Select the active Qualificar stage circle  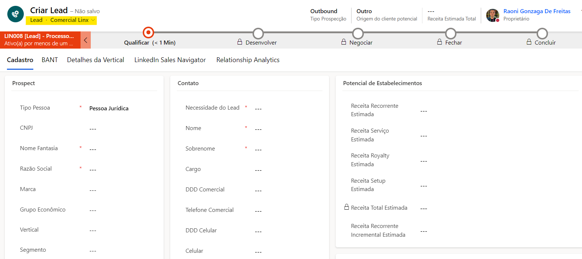pos(148,33)
